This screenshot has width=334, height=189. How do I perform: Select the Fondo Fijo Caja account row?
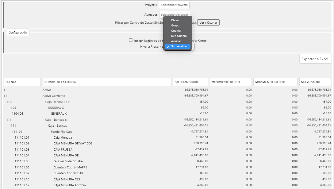(167, 132)
